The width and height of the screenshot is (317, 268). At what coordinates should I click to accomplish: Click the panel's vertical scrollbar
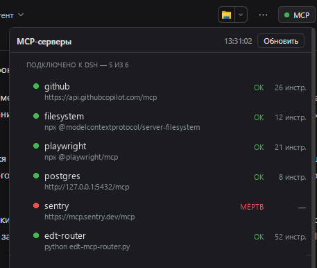coord(314,148)
